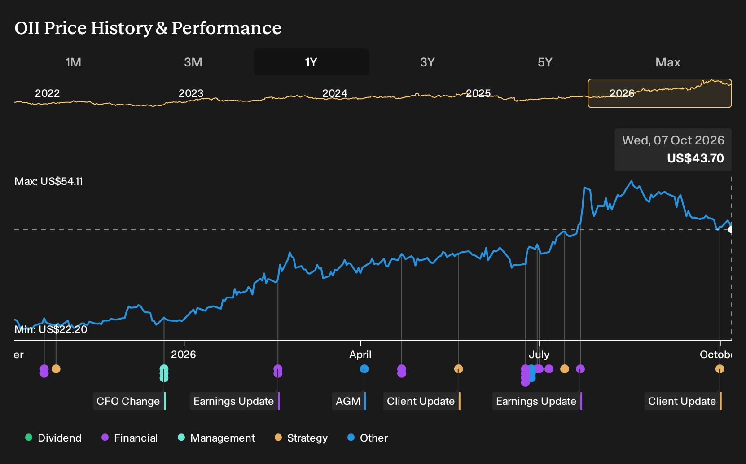Click the 'OII Price History & Performance' heading
This screenshot has width=746, height=464.
[x=148, y=28]
